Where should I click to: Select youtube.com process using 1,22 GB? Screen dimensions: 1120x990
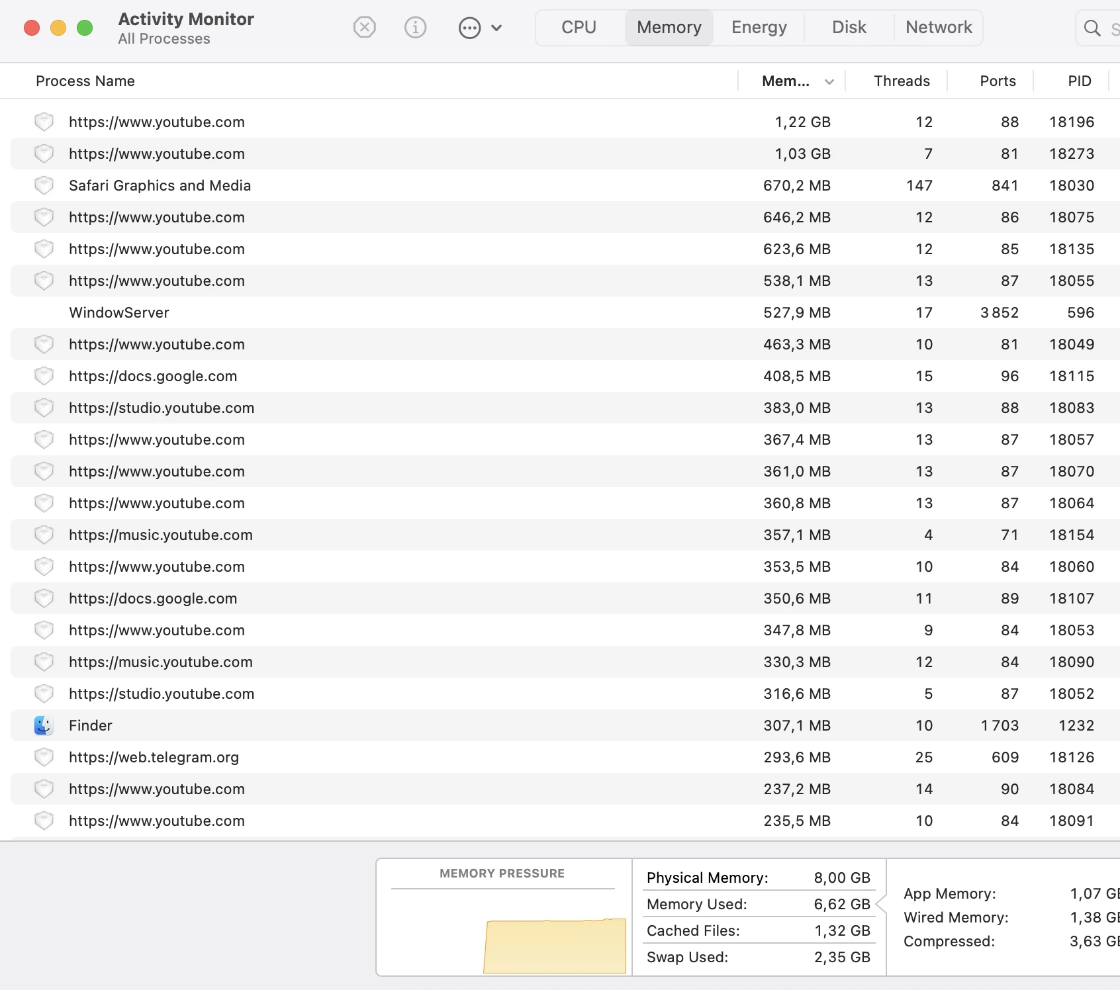coord(157,122)
